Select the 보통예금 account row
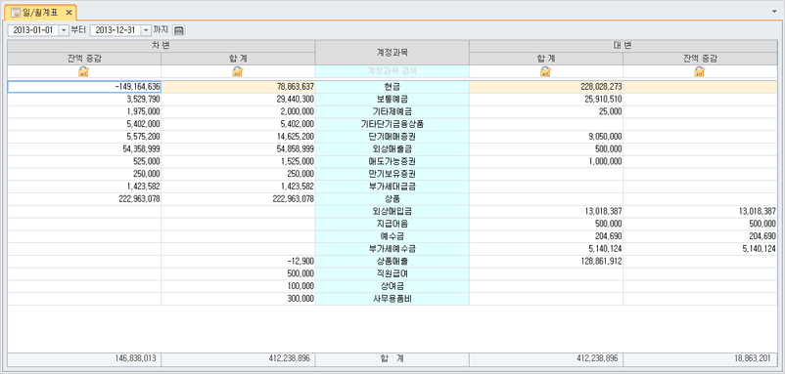Image resolution: width=785 pixels, height=374 pixels. (392, 100)
